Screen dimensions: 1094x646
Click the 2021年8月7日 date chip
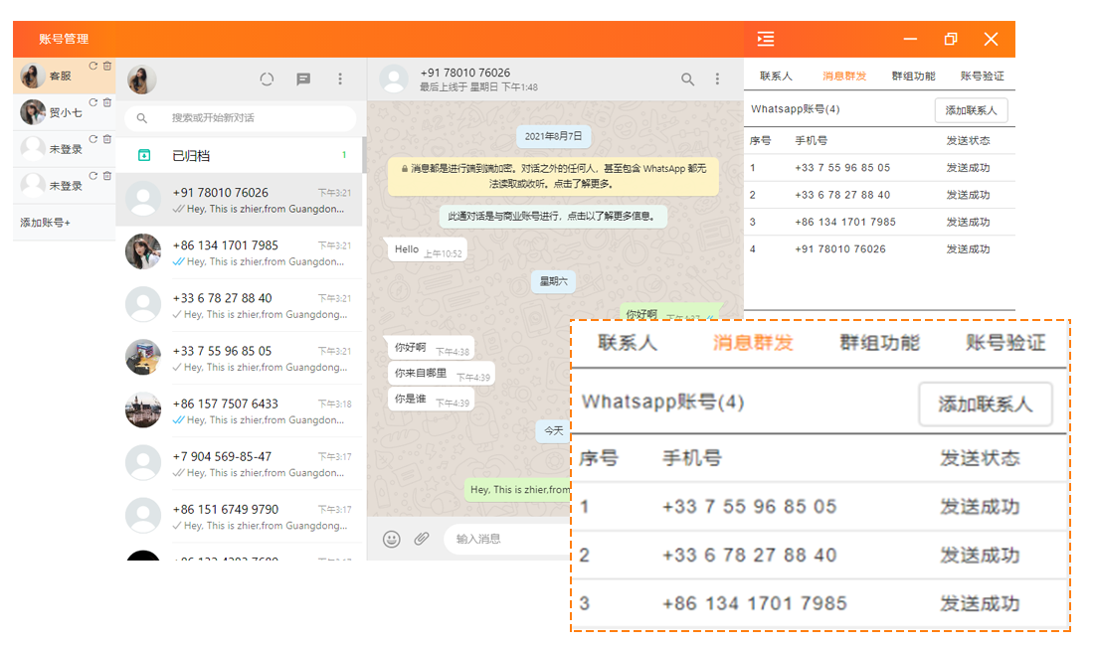(553, 136)
